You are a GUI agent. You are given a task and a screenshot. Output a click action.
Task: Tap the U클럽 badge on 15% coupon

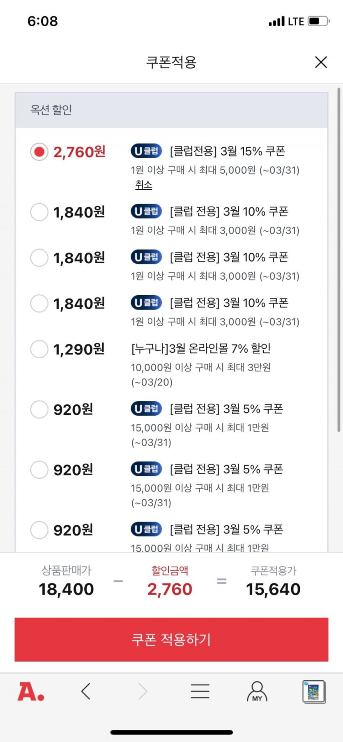pyautogui.click(x=146, y=151)
